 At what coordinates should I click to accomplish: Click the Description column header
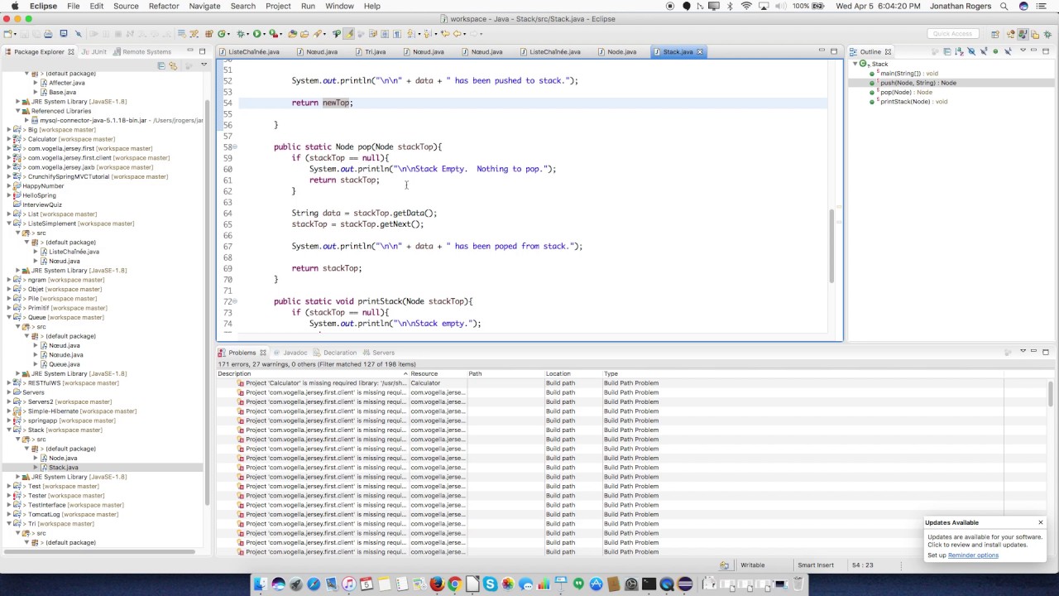(313, 373)
